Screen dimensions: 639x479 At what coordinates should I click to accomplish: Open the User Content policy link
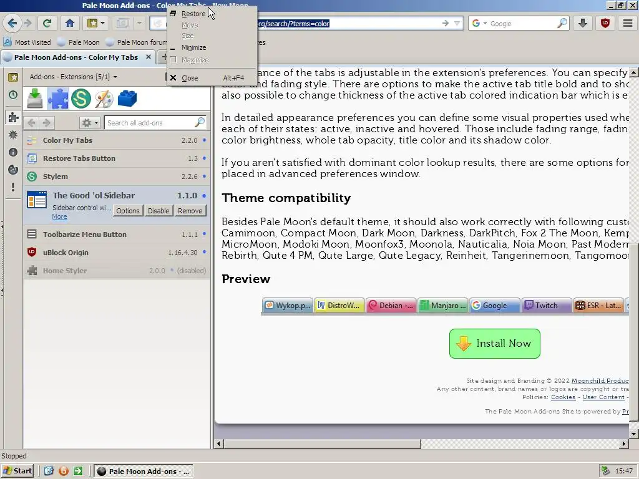[x=603, y=397]
